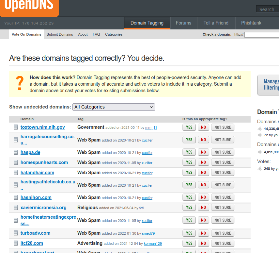Click the page icon next to xaviermicronesia.org
The height and width of the screenshot is (253, 279).
click(x=15, y=208)
